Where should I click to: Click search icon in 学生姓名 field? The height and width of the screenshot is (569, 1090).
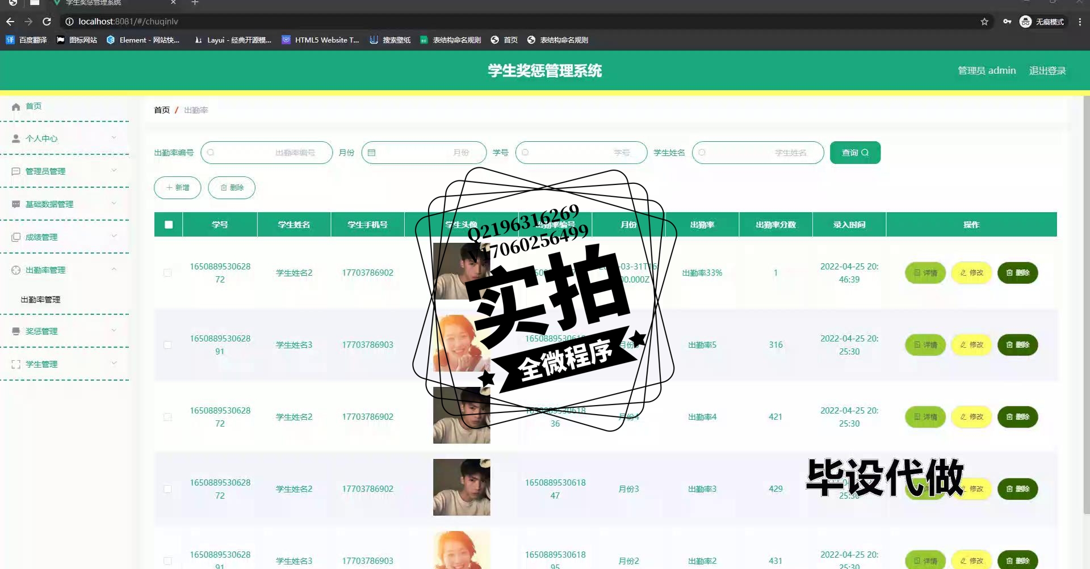[x=702, y=153]
